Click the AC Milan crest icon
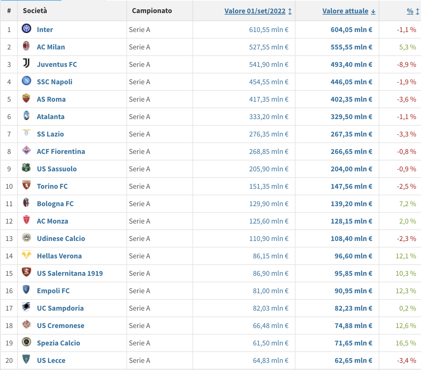The width and height of the screenshot is (421, 370). tap(26, 46)
